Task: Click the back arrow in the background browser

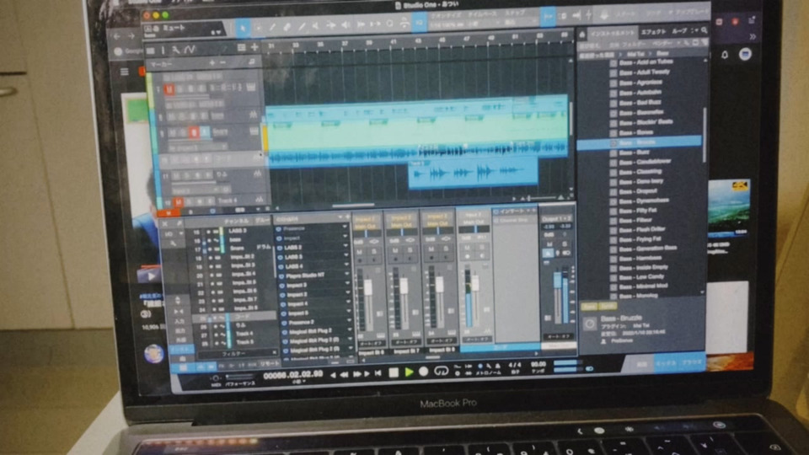Action: (x=116, y=36)
